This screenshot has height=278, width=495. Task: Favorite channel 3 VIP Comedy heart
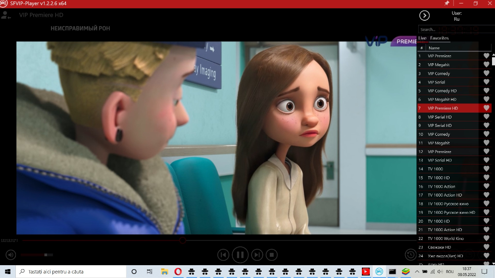coord(486,74)
